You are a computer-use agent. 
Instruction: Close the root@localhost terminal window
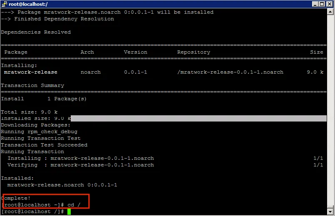coord(330,4)
